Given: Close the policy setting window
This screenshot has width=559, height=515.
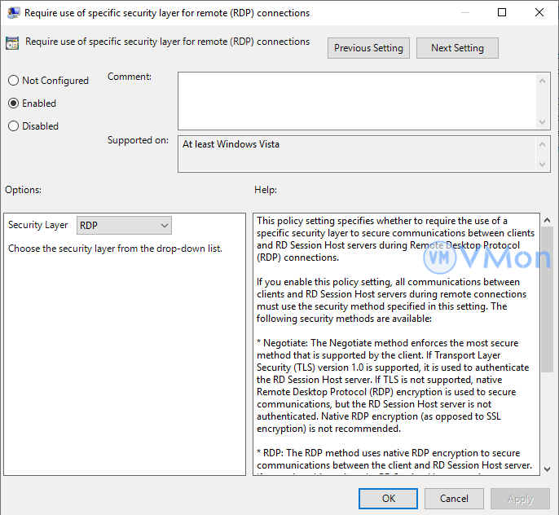Looking at the screenshot, I should [539, 12].
